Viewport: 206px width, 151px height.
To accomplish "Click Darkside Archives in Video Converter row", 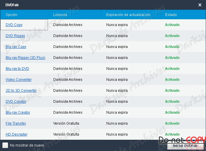I will [x=68, y=80].
